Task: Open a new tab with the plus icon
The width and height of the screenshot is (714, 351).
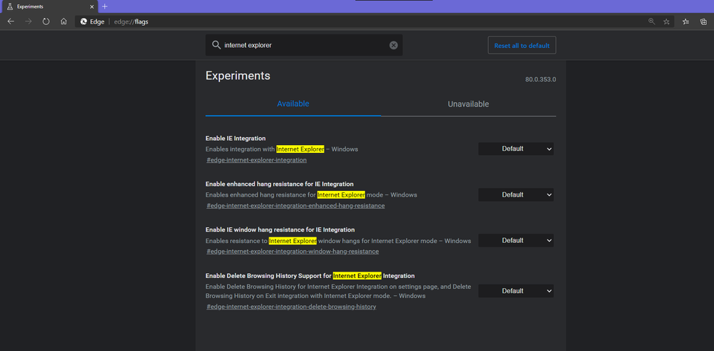Action: click(x=105, y=6)
